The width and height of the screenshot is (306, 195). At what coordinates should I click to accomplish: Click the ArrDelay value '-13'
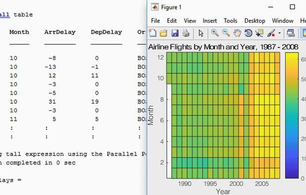tap(51, 67)
